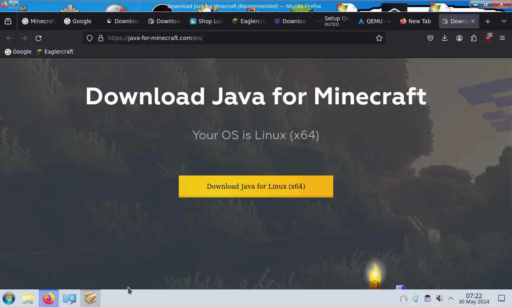Open the tracking protection shield icon
Viewport: 512px width, 307px height.
(x=90, y=38)
